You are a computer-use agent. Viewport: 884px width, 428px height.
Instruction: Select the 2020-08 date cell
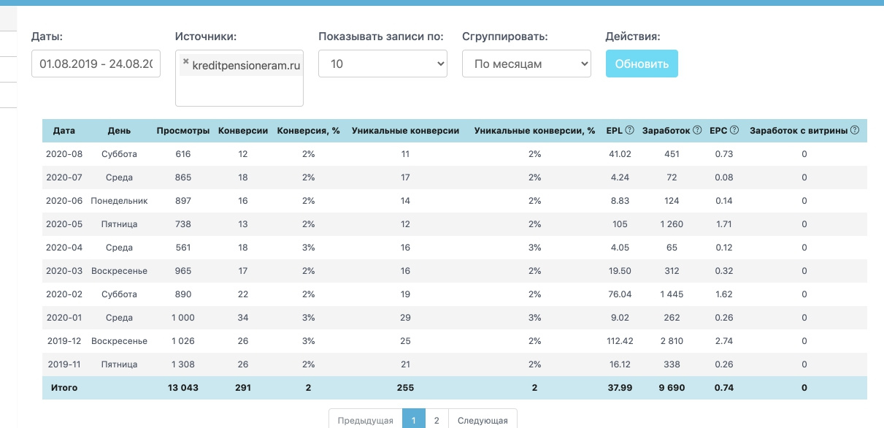tap(64, 154)
